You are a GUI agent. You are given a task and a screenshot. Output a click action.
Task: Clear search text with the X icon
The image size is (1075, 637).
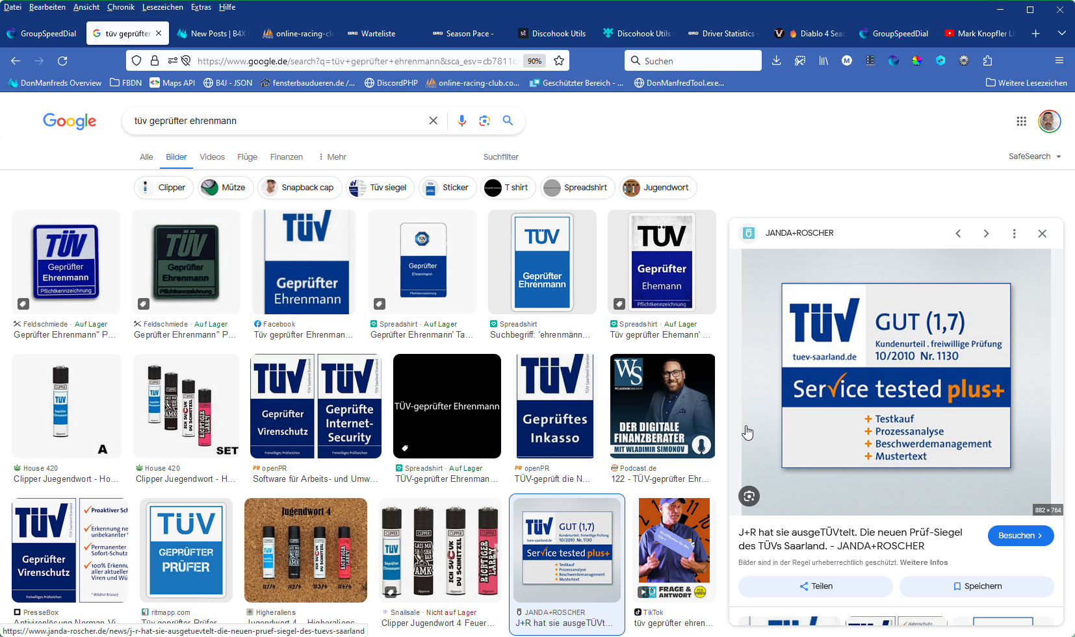click(x=433, y=121)
